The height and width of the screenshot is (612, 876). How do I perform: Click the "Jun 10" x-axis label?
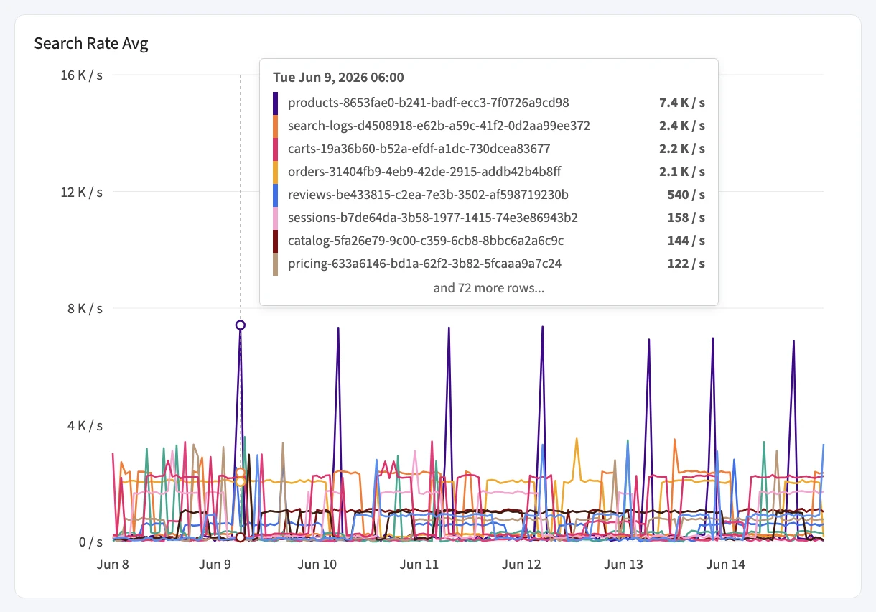pos(317,565)
